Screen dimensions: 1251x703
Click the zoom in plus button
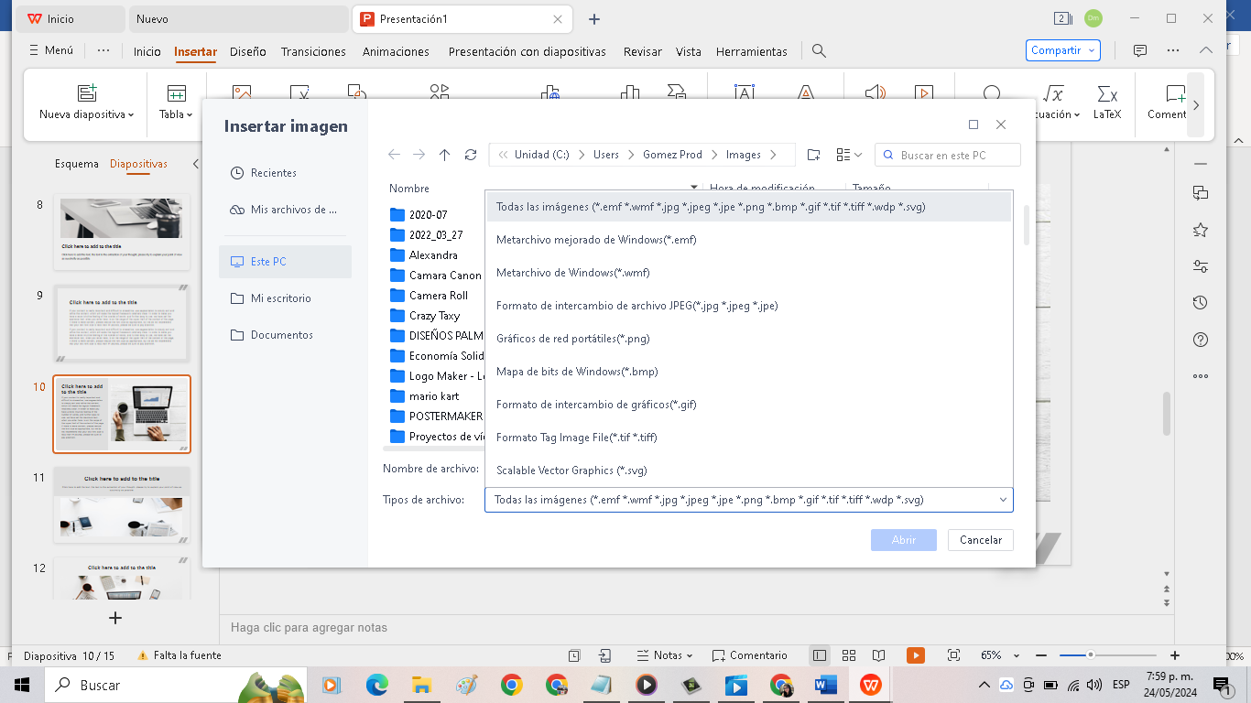click(1175, 655)
